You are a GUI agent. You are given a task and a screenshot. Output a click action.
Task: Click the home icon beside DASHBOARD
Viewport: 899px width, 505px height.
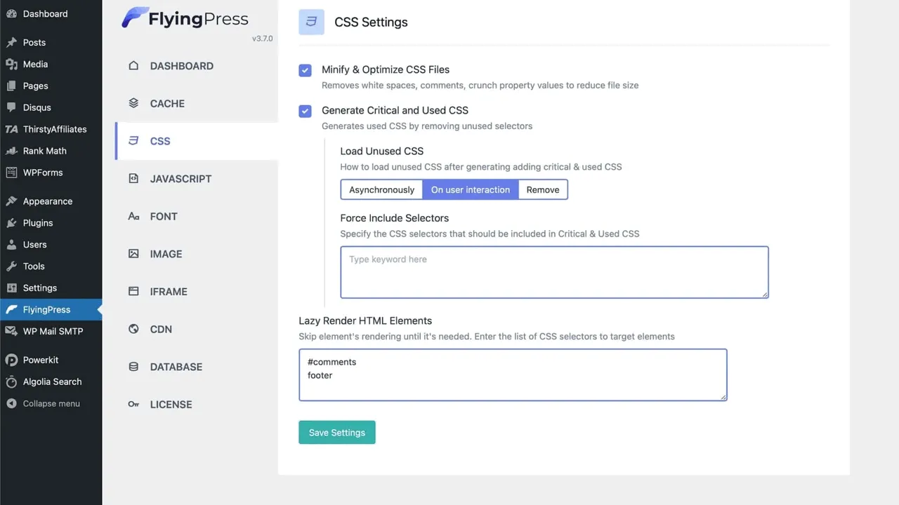click(x=133, y=66)
